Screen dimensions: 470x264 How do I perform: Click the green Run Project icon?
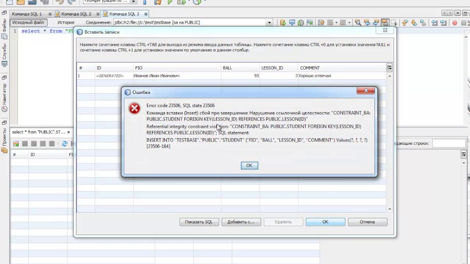point(170,2)
